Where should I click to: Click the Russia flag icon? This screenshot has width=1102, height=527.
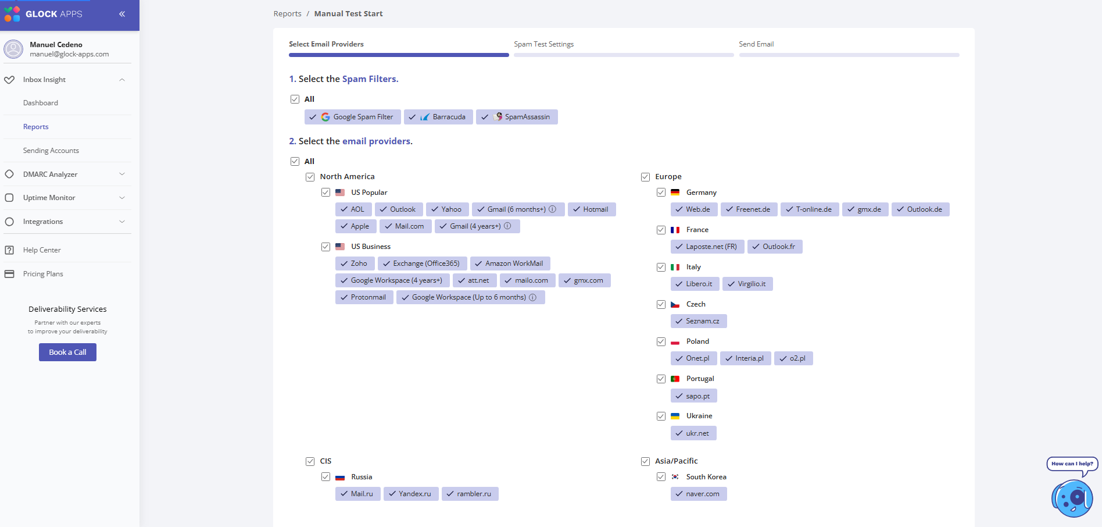(340, 477)
